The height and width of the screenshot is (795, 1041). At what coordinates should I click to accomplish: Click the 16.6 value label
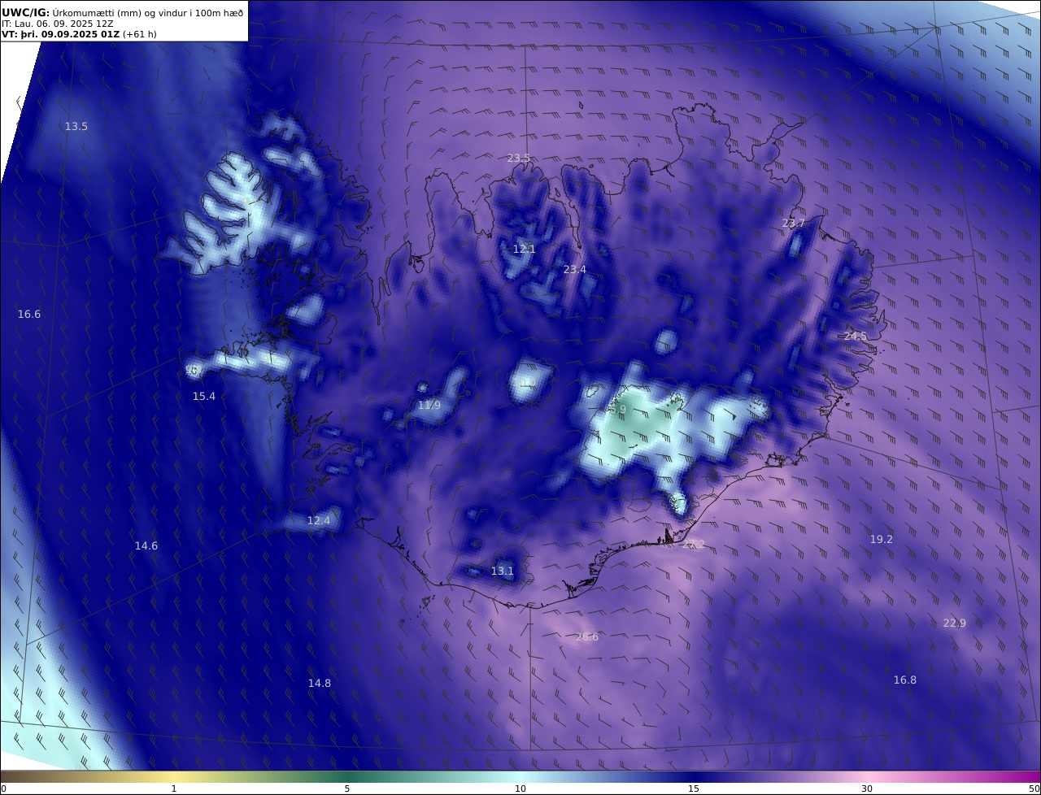pos(29,315)
